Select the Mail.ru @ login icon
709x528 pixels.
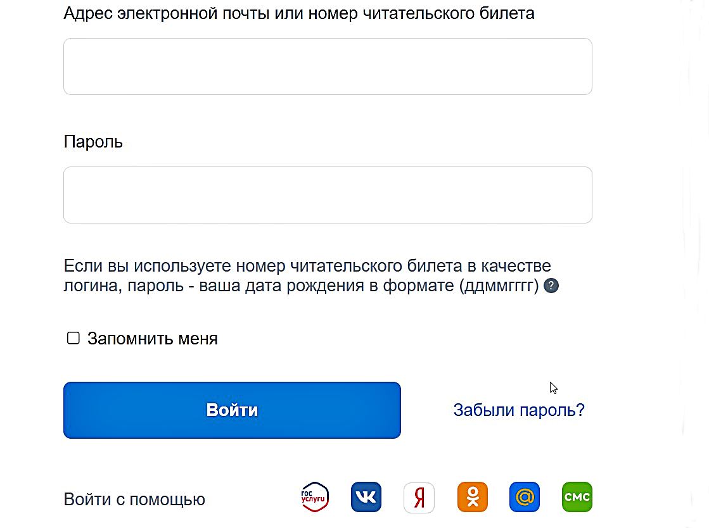point(525,497)
